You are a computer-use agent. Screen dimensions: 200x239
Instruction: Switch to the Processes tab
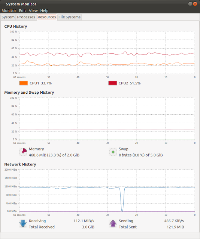coord(26,17)
